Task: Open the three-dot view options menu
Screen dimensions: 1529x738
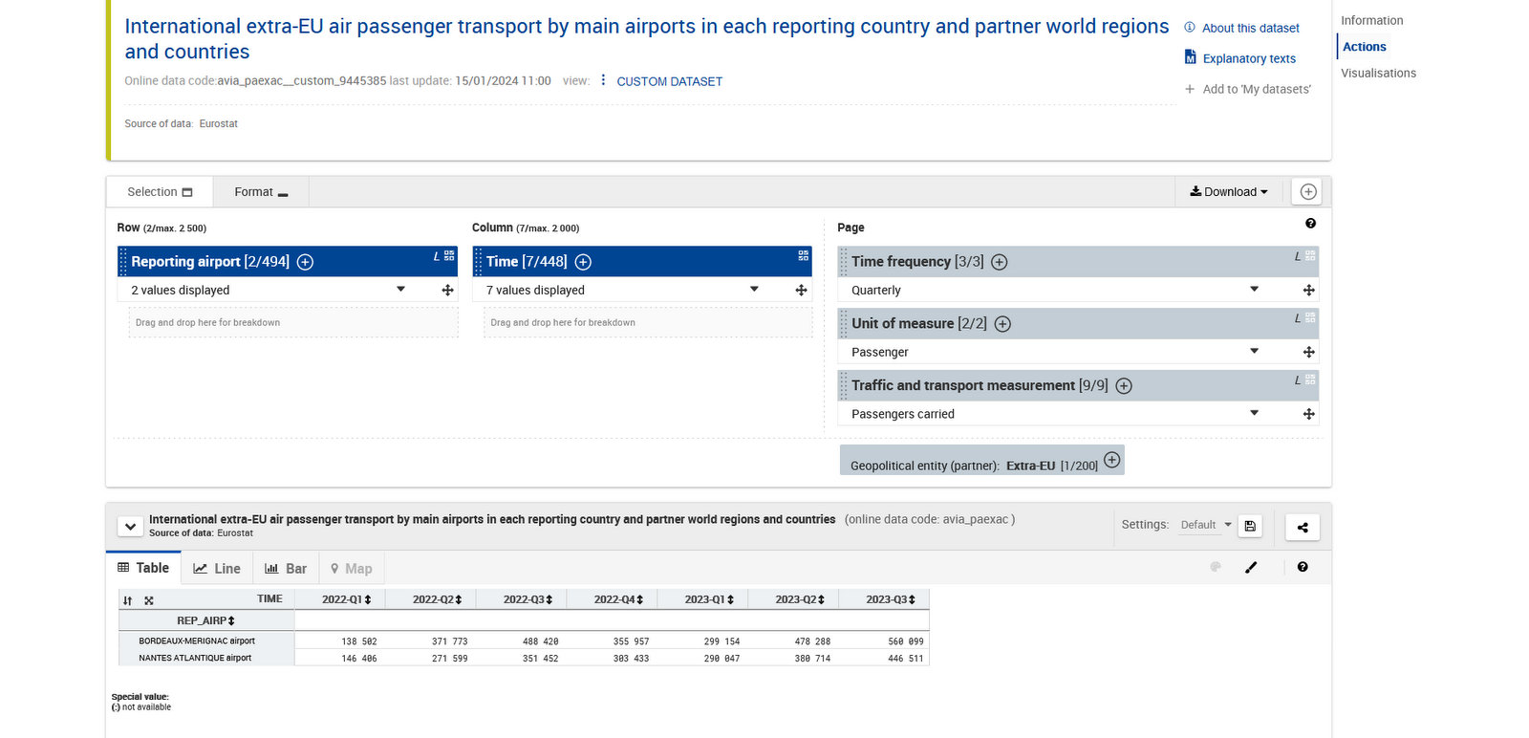Action: click(x=603, y=80)
